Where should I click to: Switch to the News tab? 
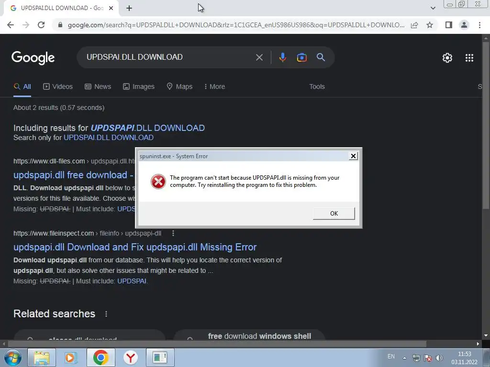98,87
